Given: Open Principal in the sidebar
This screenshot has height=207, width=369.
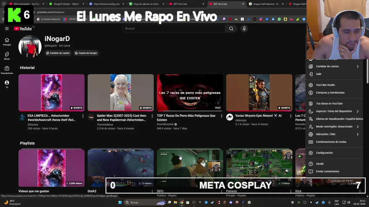Looking at the screenshot, I should 7,42.
